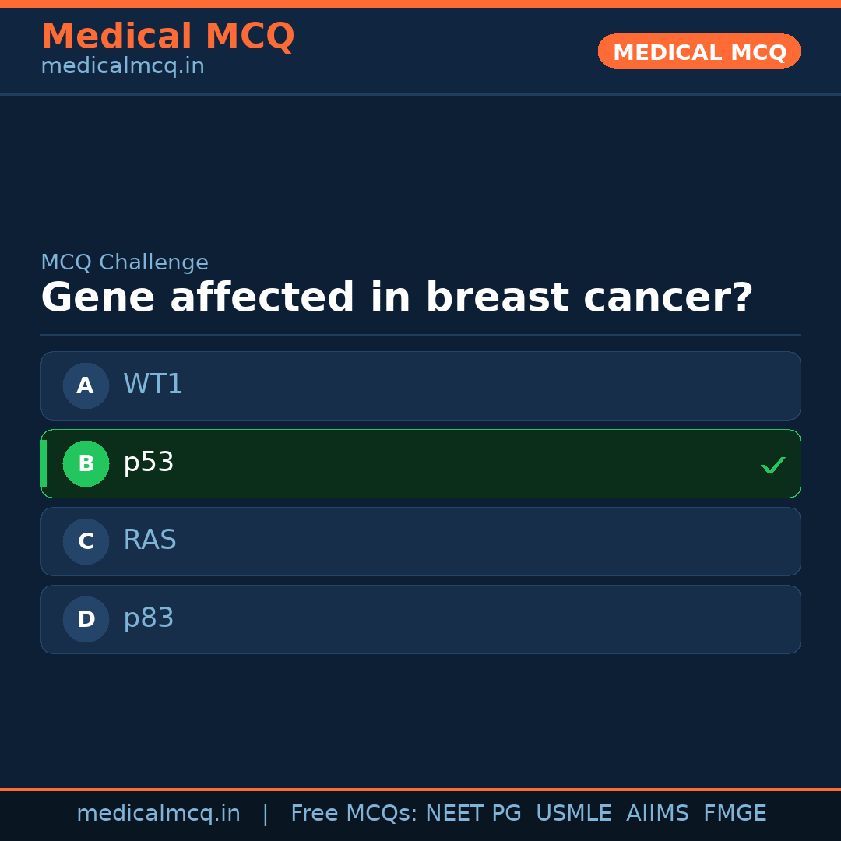This screenshot has height=841, width=841.
Task: Click the circular C option badge
Action: [x=86, y=541]
